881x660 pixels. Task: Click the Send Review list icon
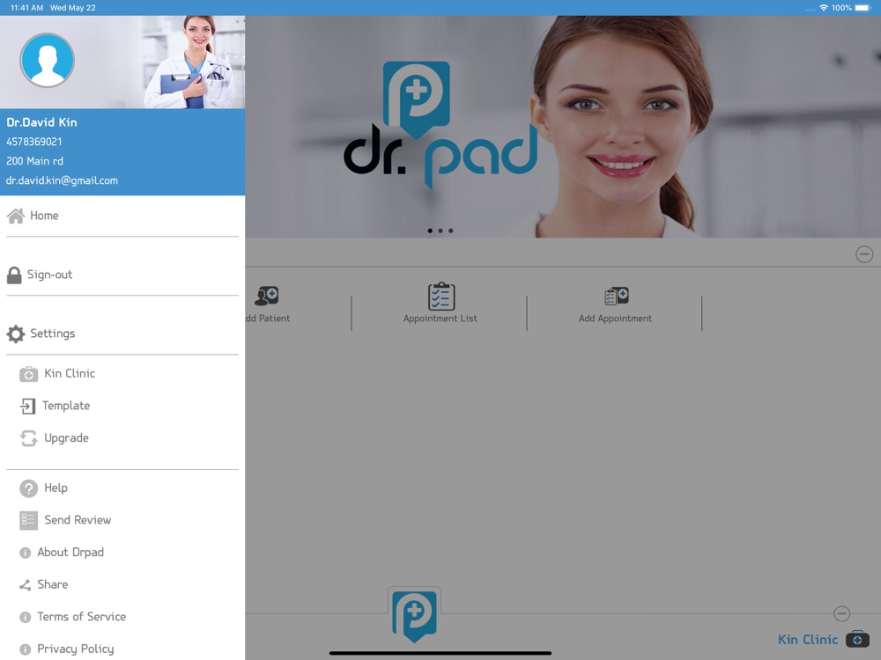tap(29, 520)
